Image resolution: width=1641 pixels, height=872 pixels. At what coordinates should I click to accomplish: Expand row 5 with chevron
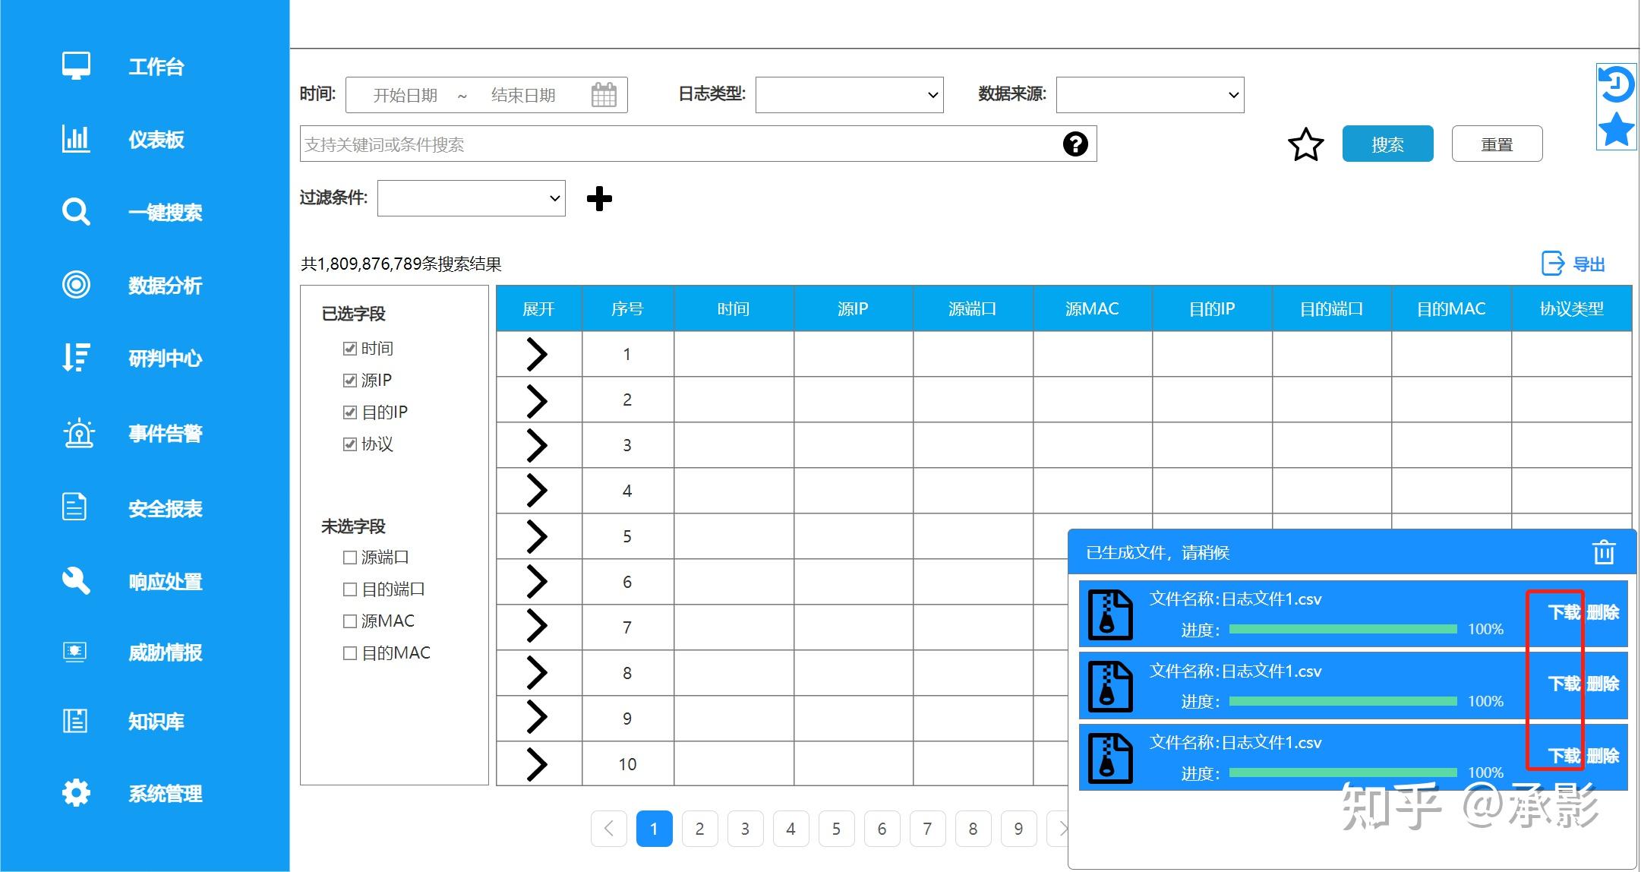coord(537,536)
